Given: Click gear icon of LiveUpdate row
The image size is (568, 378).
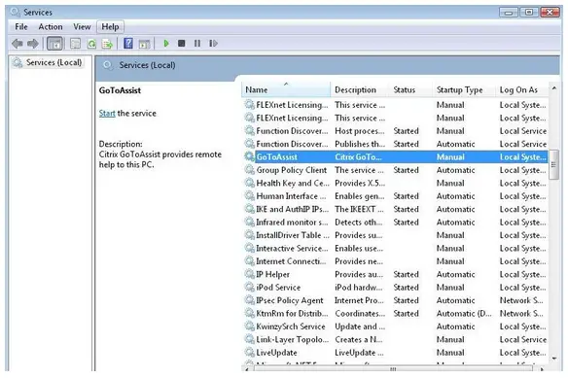Looking at the screenshot, I should point(249,352).
